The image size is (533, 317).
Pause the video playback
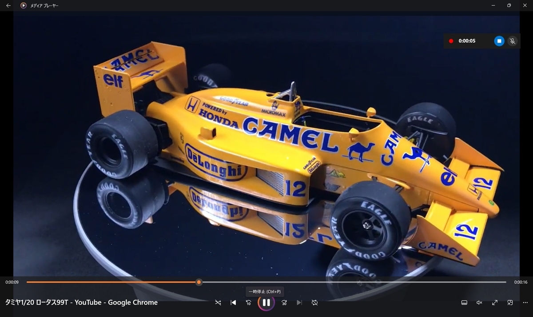click(266, 302)
